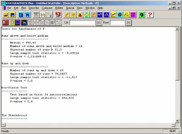Open tabular options with the yellow document icon
The image size is (182, 134).
tap(12, 23)
